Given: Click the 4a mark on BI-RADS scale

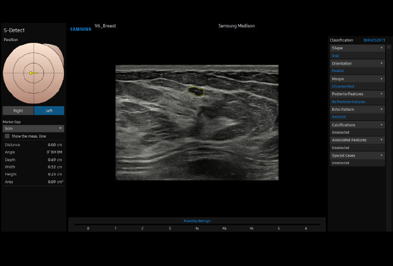Looking at the screenshot, I should tap(197, 228).
